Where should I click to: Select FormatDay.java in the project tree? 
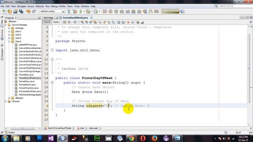click(26, 75)
